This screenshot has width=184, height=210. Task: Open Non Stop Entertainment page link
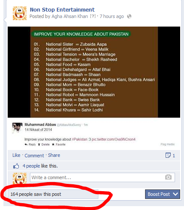point(62,10)
